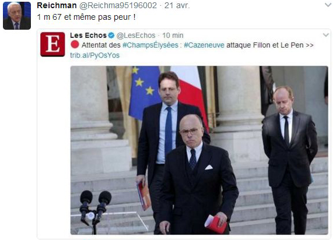Click the @Reichma95196002 handle
The image size is (333, 240).
[x=118, y=5]
